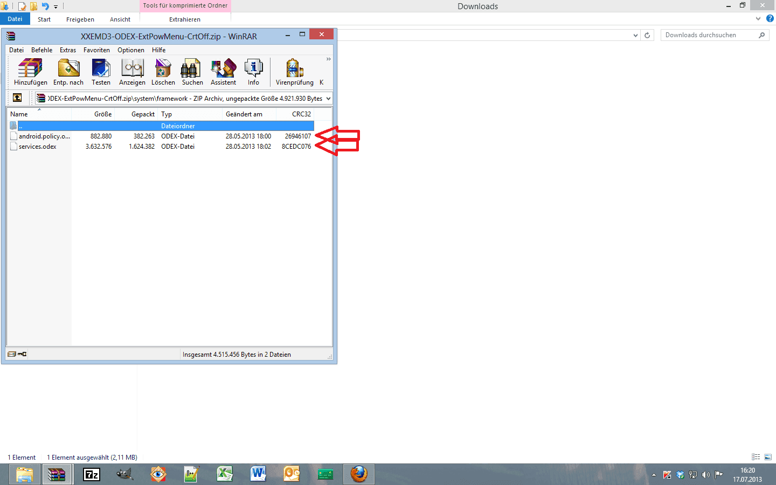Click the volume speaker tray icon
776x485 pixels.
[x=706, y=475]
